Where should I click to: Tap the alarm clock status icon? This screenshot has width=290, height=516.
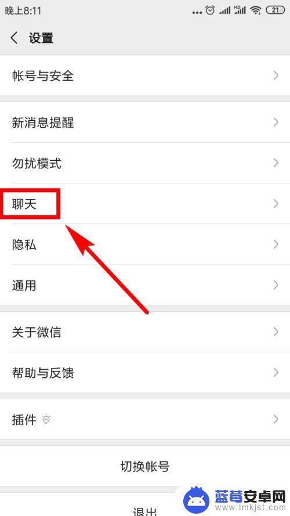pos(210,10)
